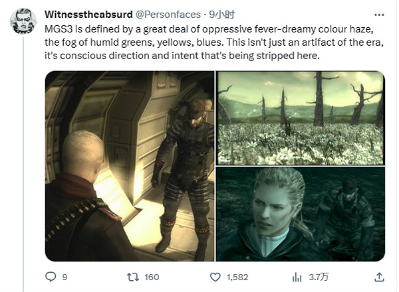Open the more options ellipsis menu
Viewport: 399px width, 292px height.
tap(379, 15)
